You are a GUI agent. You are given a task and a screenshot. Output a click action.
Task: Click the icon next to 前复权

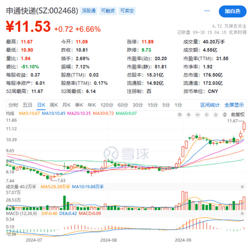point(225,114)
